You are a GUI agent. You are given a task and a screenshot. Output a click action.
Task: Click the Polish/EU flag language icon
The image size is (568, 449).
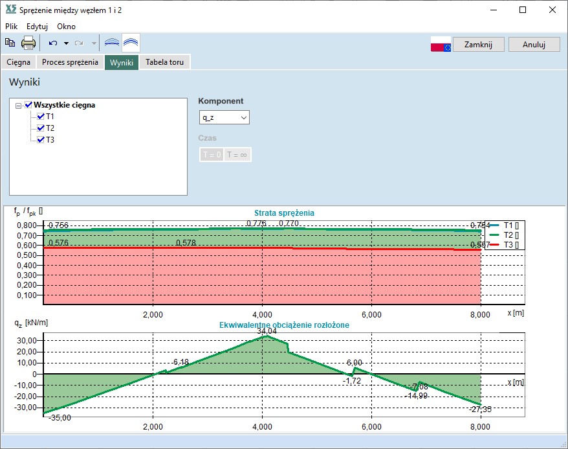click(441, 44)
